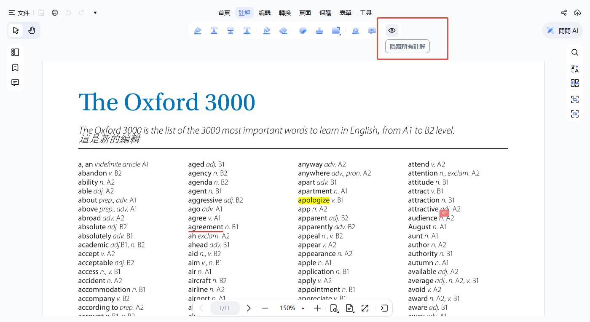Switch to the 表單 tab
The height and width of the screenshot is (322, 590).
pyautogui.click(x=346, y=13)
